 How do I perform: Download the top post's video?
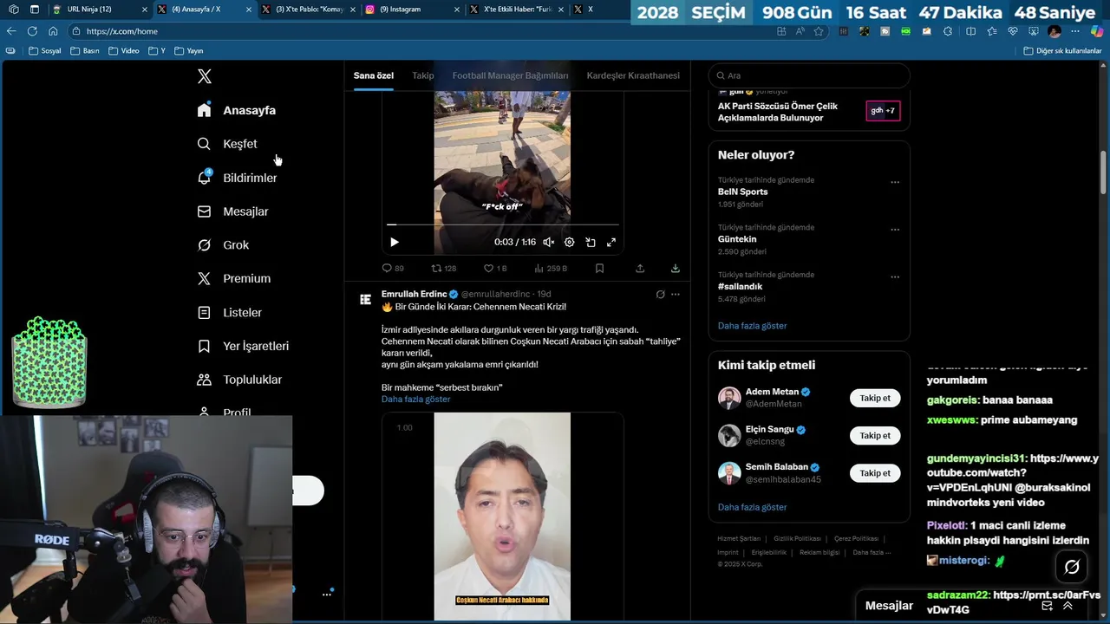point(676,269)
